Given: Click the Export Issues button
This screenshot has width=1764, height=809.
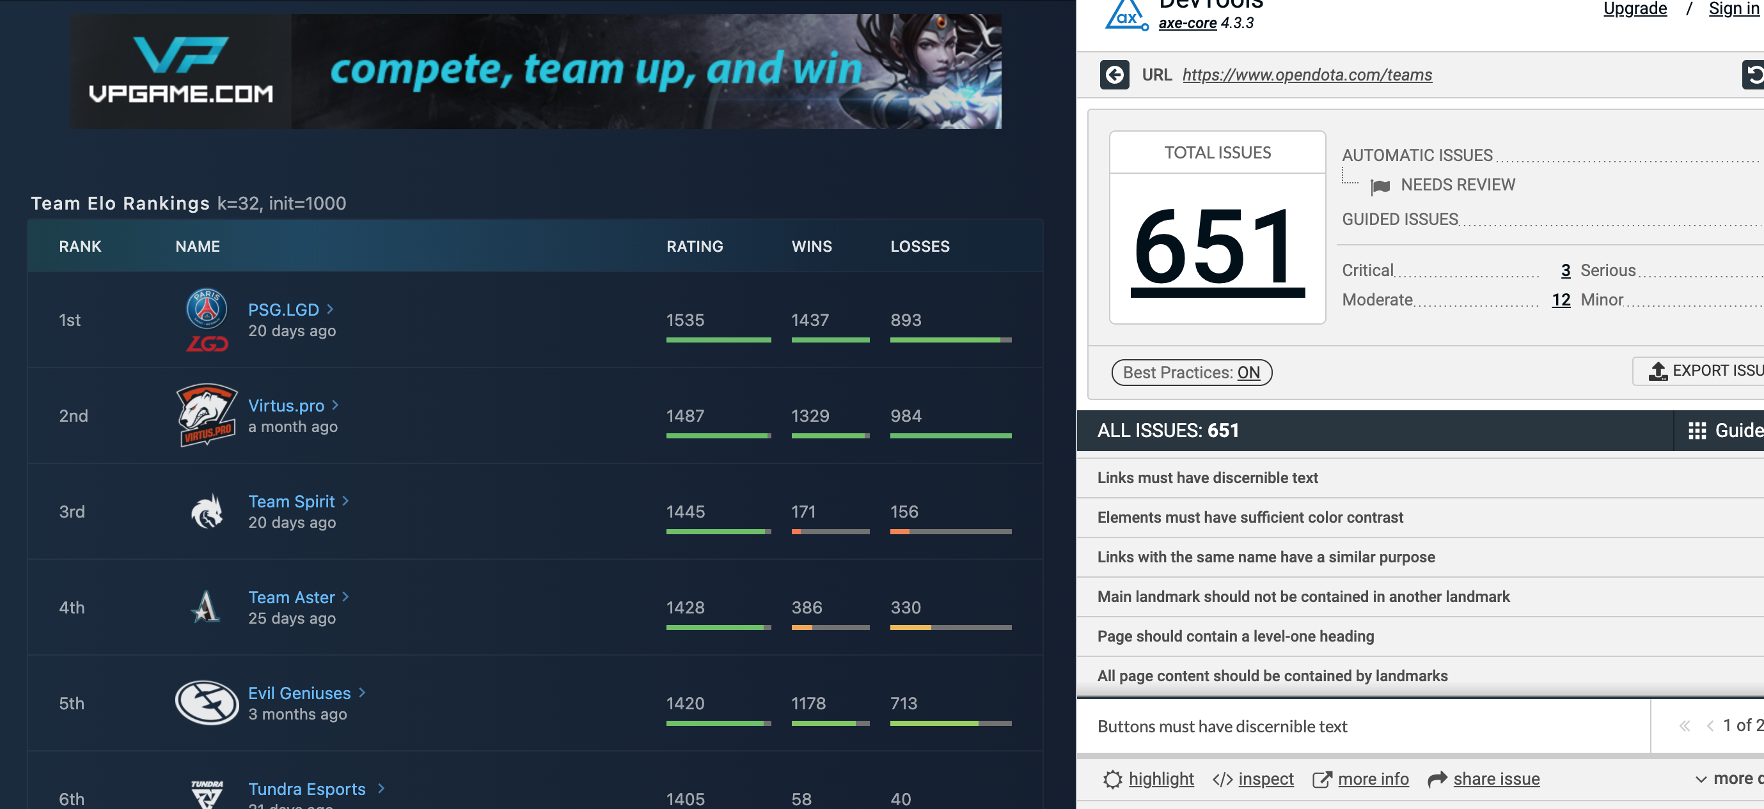Looking at the screenshot, I should point(1705,371).
